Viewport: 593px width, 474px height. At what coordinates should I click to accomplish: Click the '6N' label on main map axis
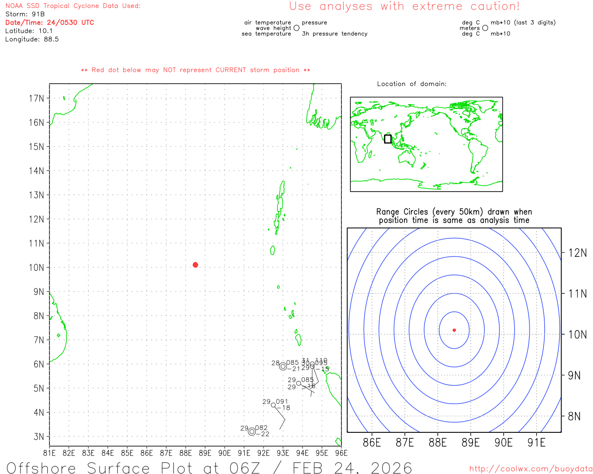pos(39,364)
